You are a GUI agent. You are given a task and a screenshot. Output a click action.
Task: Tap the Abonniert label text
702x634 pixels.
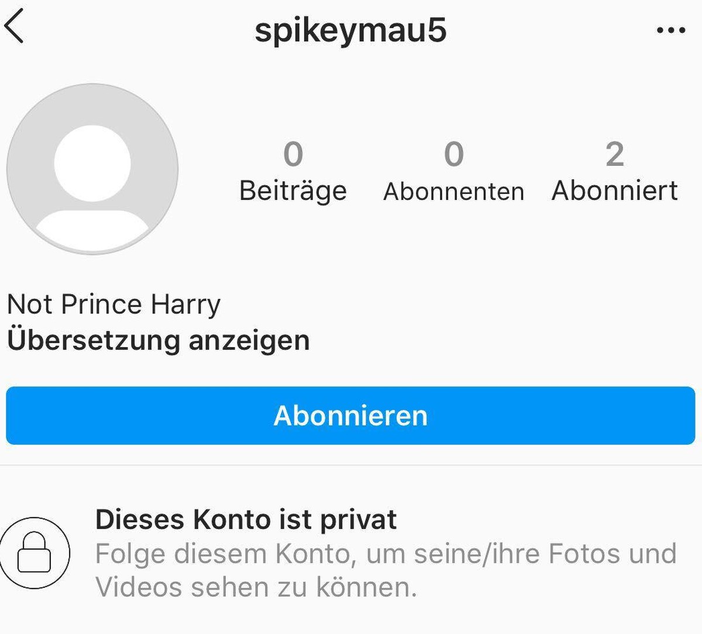coord(614,190)
